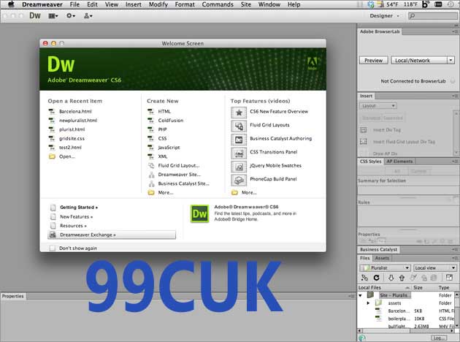460x342 pixels.
Task: Open the Designer workspace dropdown
Action: coord(384,16)
